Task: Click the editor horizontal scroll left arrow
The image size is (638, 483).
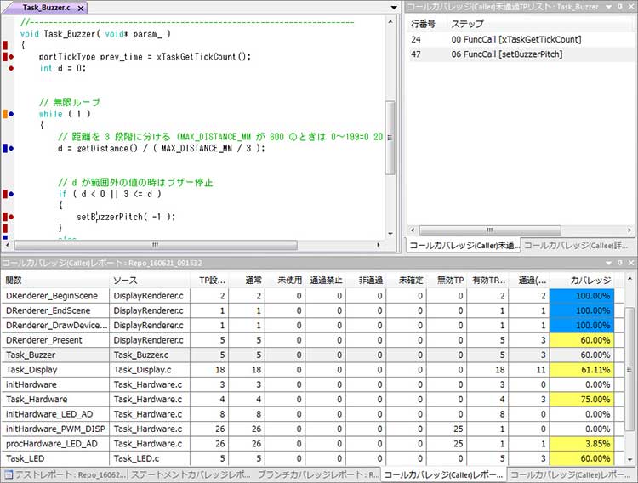Action: 8,245
